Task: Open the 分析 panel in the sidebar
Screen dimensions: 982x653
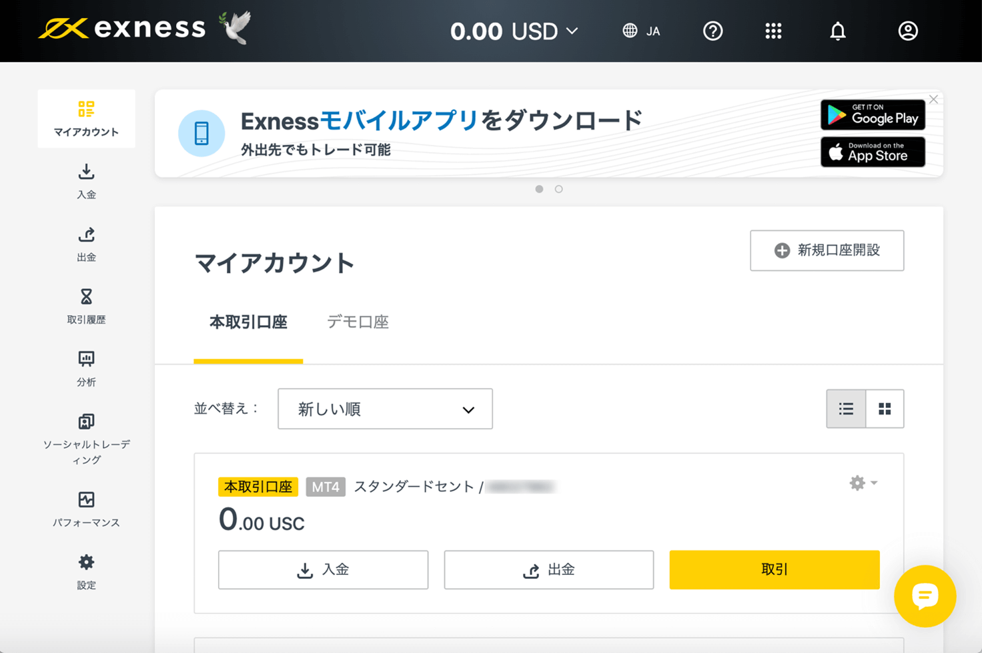Action: point(86,368)
